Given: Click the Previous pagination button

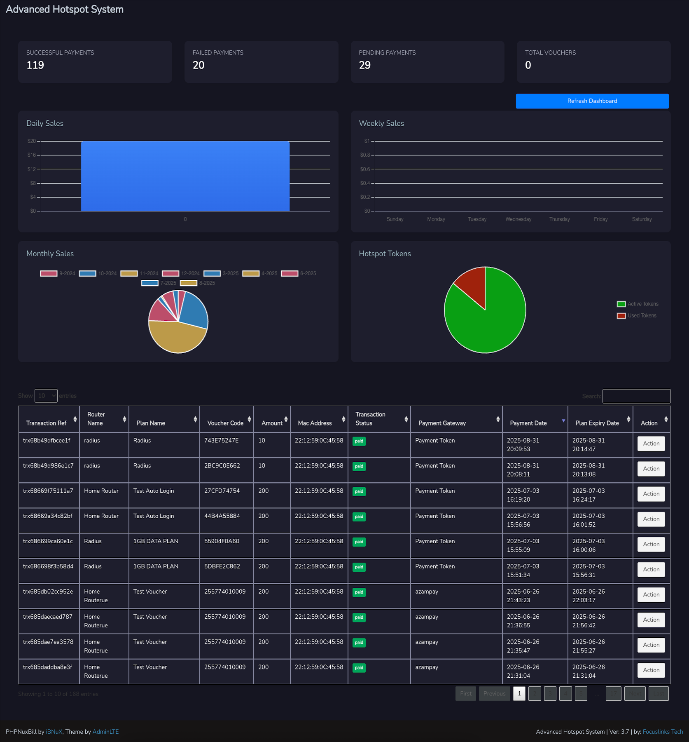Looking at the screenshot, I should pyautogui.click(x=495, y=693).
